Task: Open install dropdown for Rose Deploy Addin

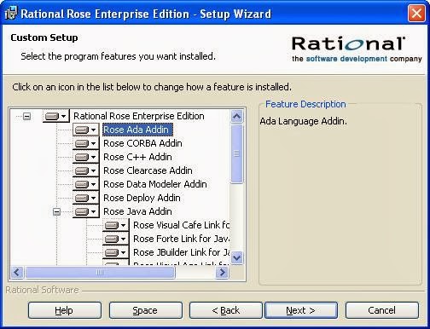Action: coord(85,198)
